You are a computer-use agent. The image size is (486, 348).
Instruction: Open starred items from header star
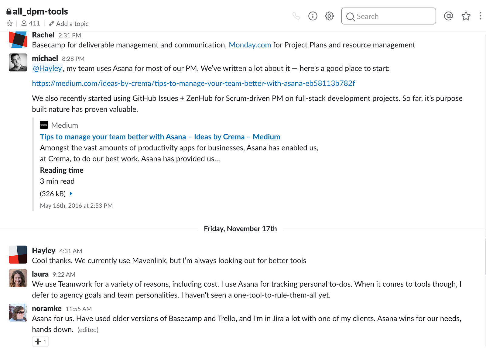click(x=466, y=16)
